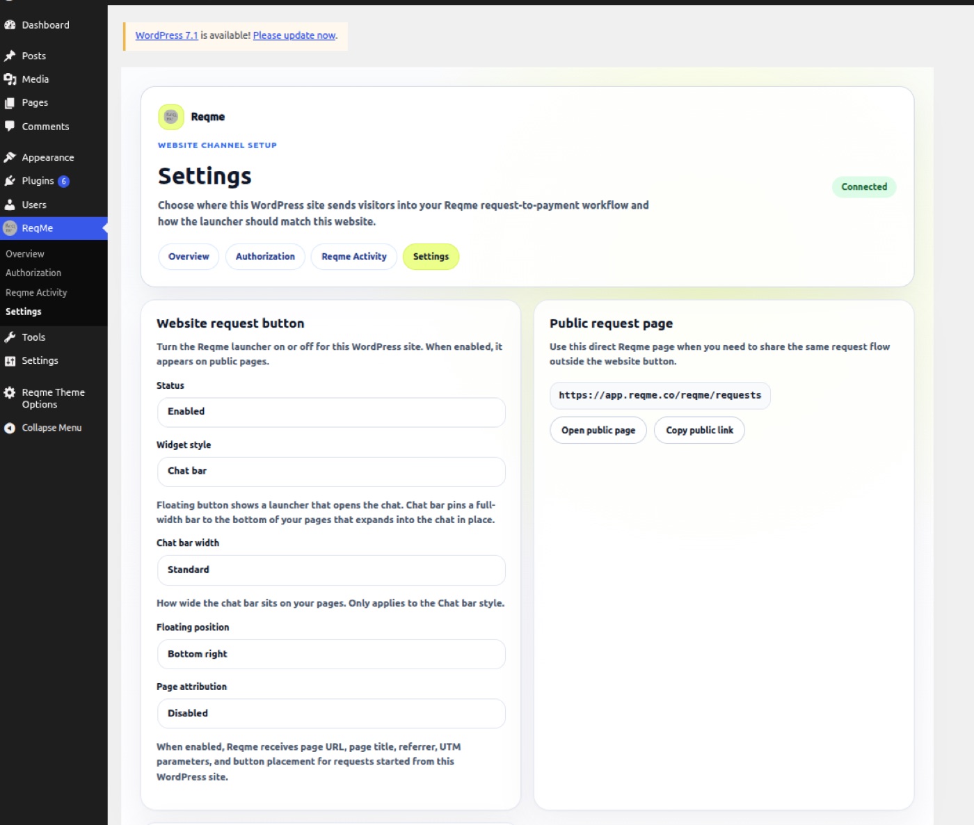Open Overview in ReqMe sidebar submenu

coord(25,254)
